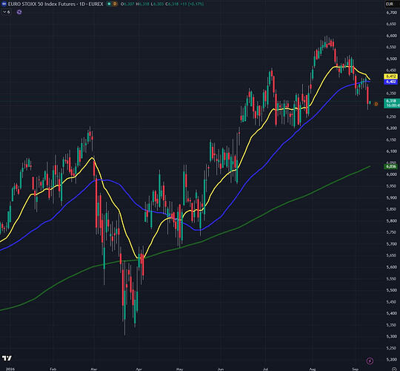Click the Sep label on time axis
The image size is (400, 371).
click(x=355, y=369)
